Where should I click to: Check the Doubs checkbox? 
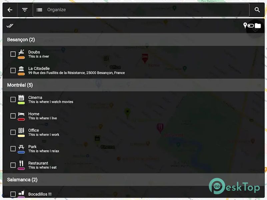pyautogui.click(x=13, y=54)
